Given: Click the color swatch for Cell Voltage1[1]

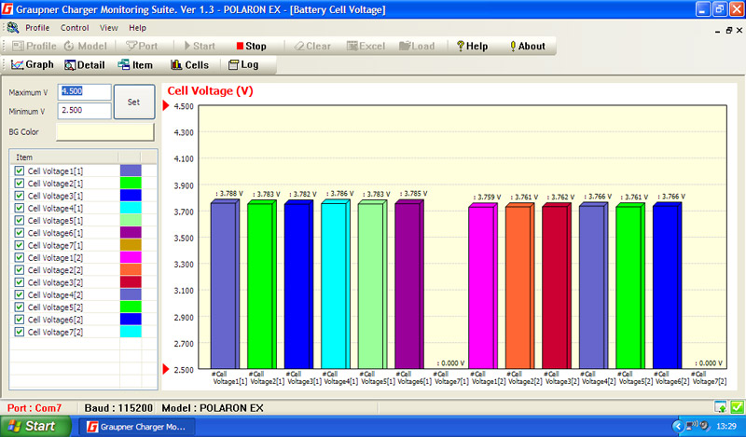Looking at the screenshot, I should pos(131,171).
